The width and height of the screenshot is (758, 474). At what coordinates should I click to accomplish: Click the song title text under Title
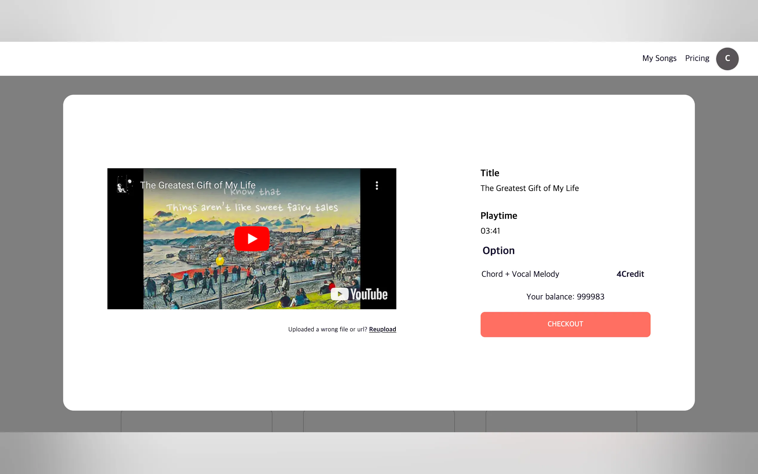[x=530, y=188]
